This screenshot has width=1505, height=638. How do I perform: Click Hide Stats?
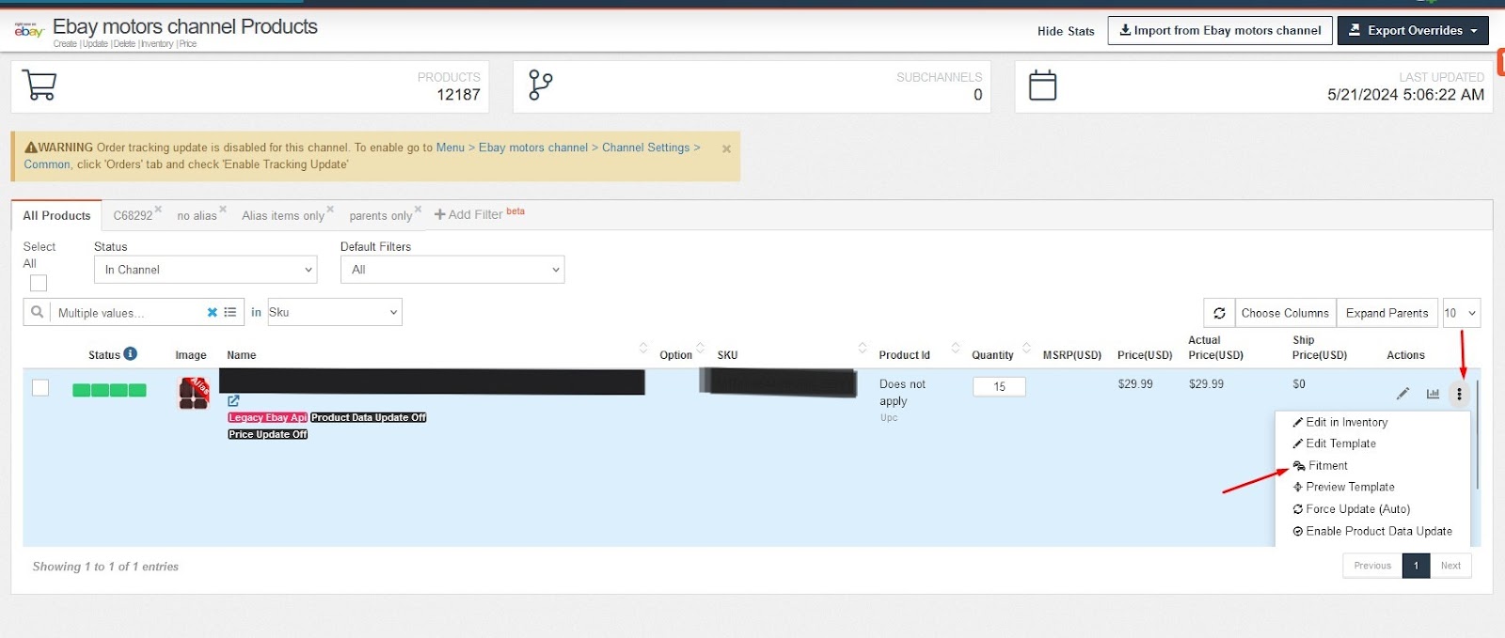tap(1066, 31)
